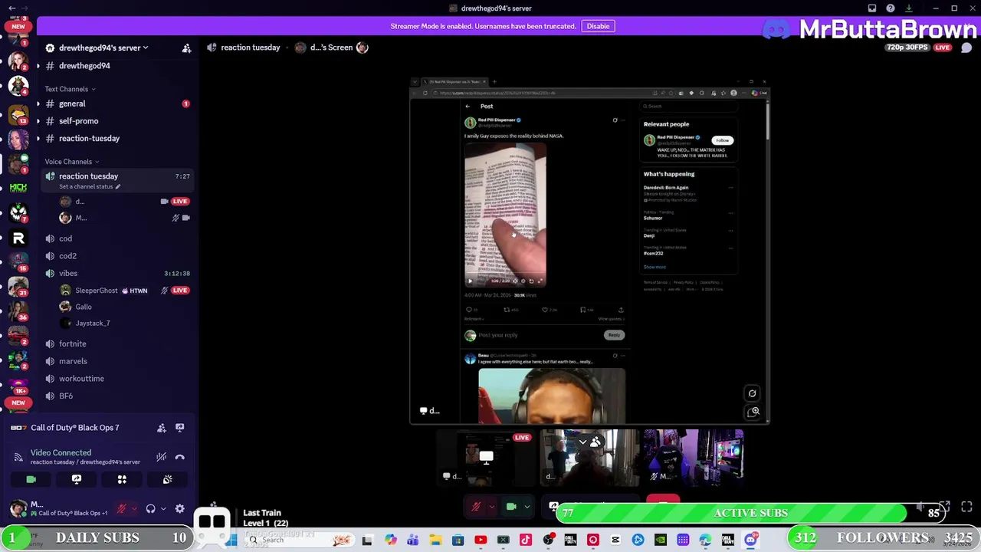Click d...'s Screen header label
The width and height of the screenshot is (981, 552).
[x=331, y=48]
